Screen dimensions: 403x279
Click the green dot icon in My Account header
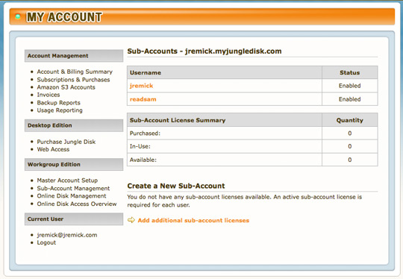tap(18, 16)
